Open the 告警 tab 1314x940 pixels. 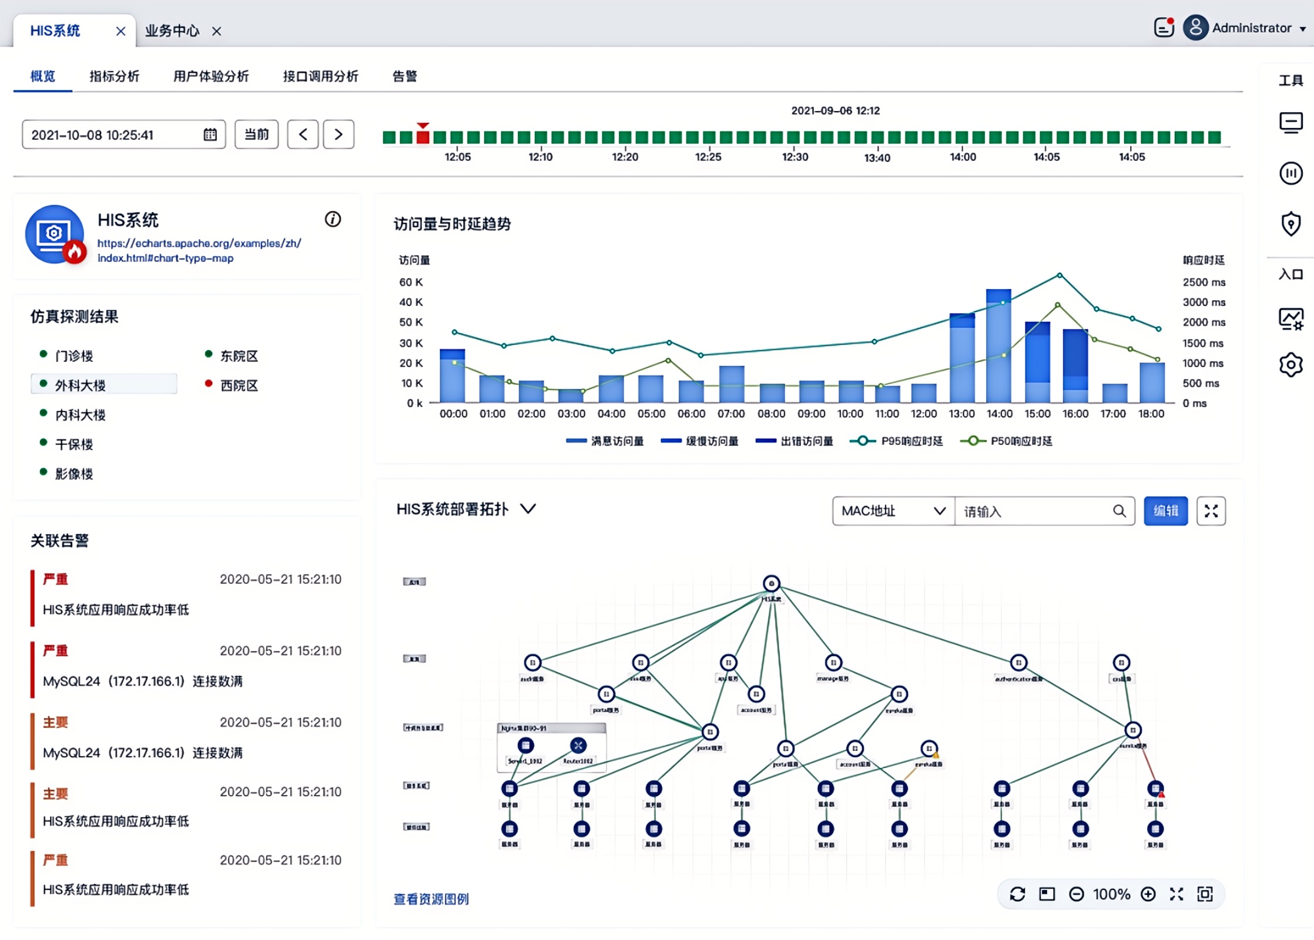pyautogui.click(x=405, y=76)
